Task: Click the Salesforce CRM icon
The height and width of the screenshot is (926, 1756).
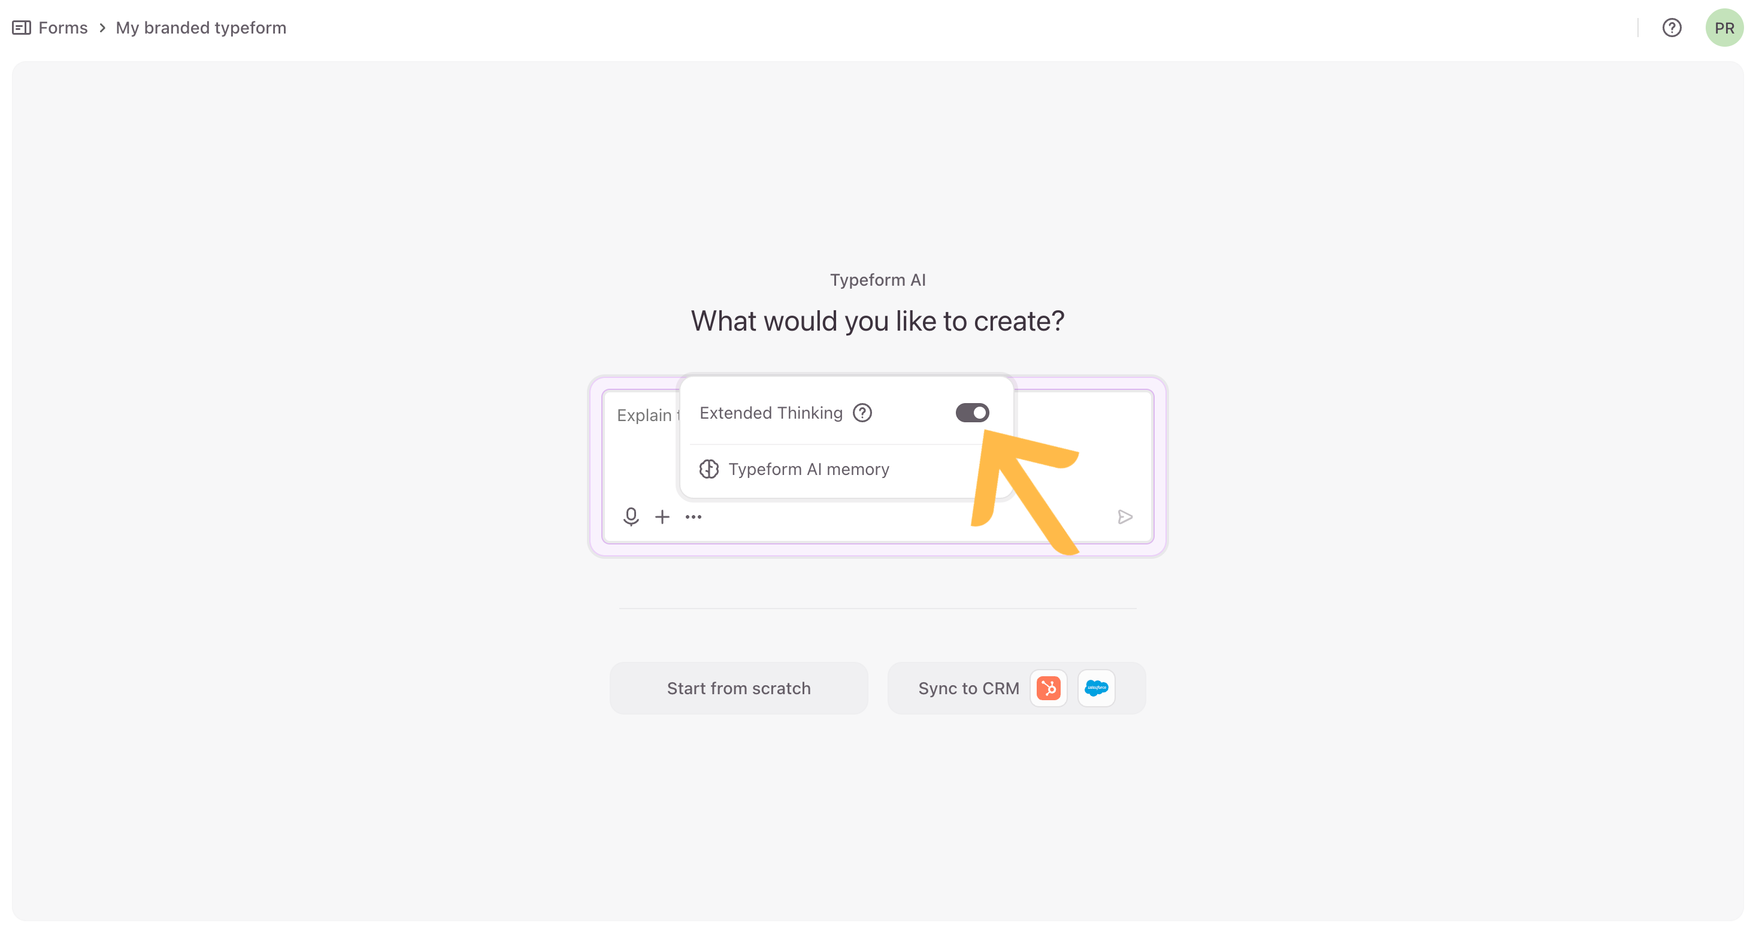Action: coord(1096,688)
